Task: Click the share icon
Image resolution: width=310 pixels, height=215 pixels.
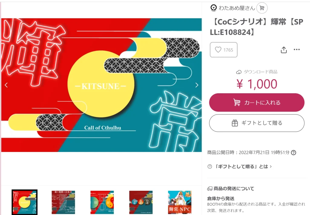Action: (x=284, y=50)
